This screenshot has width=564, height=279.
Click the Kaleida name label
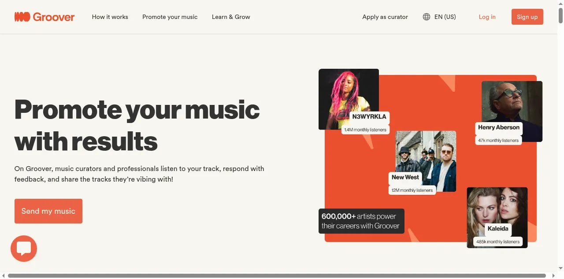498,229
